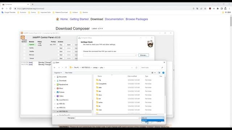The height and width of the screenshot is (130, 232).
Task: Go forward in the Open dialog
Action: pyautogui.click(x=59, y=68)
